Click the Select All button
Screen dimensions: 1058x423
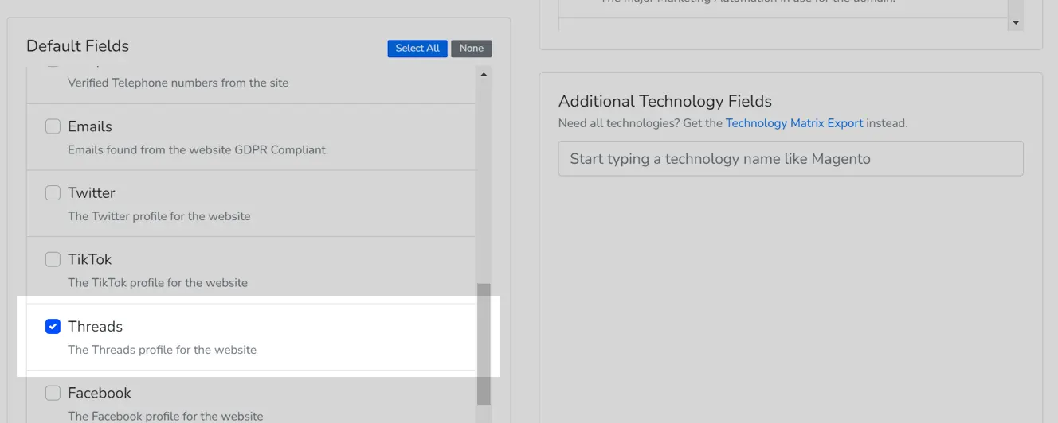coord(417,49)
